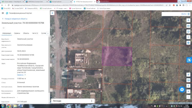Click the highlighted purple land plot on map
Screen dimensions: 192x108
click(x=117, y=56)
